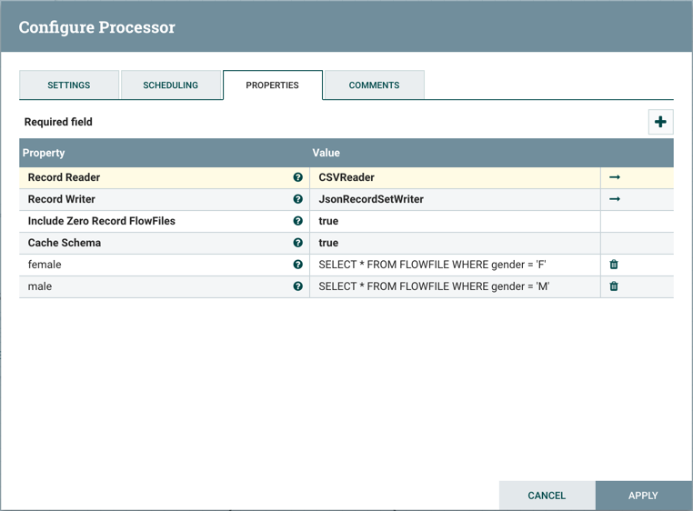Image resolution: width=693 pixels, height=511 pixels.
Task: Click help icon next to Cache Schema
Action: [x=297, y=243]
